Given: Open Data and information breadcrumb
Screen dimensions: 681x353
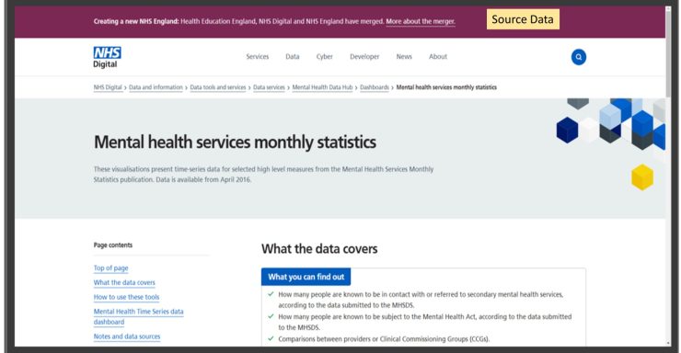Looking at the screenshot, I should tap(156, 87).
